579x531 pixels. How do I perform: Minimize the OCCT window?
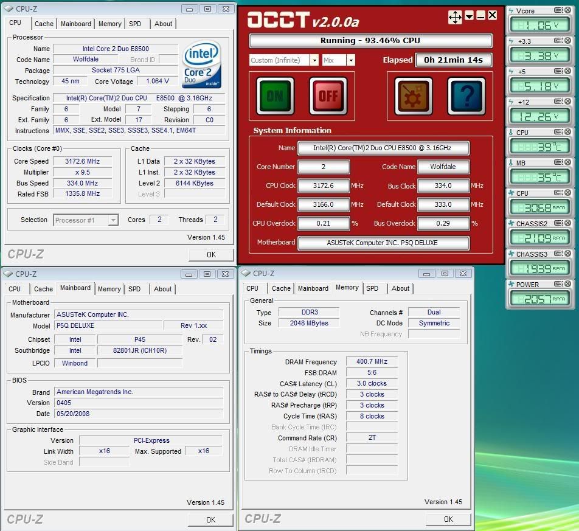(x=480, y=16)
